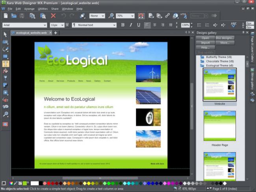256x192 pixels.
Task: Click the More button in gallery
Action: [x=225, y=43]
